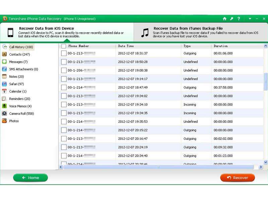Click the Photos icon in sidebar
This screenshot has height=201, width=268.
4,121
